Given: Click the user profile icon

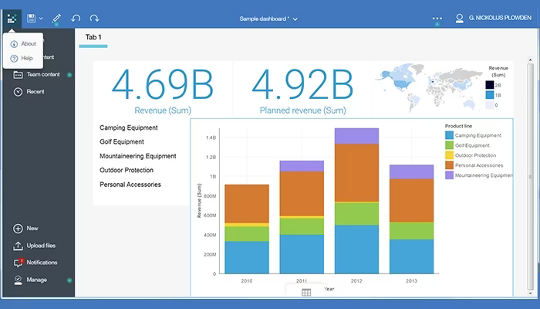Looking at the screenshot, I should tap(460, 19).
